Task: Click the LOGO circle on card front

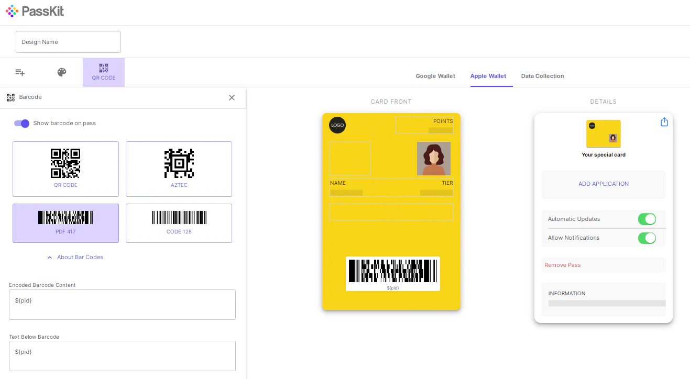Action: (337, 125)
